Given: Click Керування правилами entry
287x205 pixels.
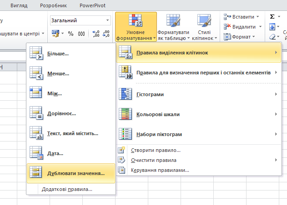Looking at the screenshot, I should pos(160,170).
